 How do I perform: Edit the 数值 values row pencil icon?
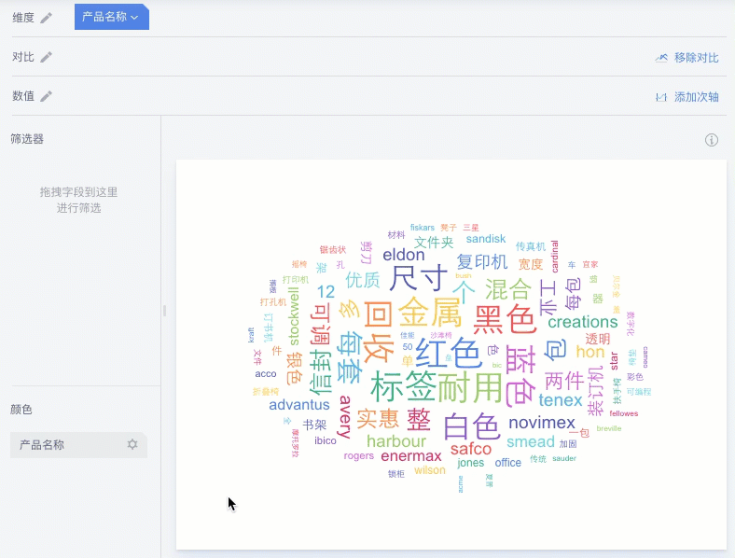[x=46, y=96]
